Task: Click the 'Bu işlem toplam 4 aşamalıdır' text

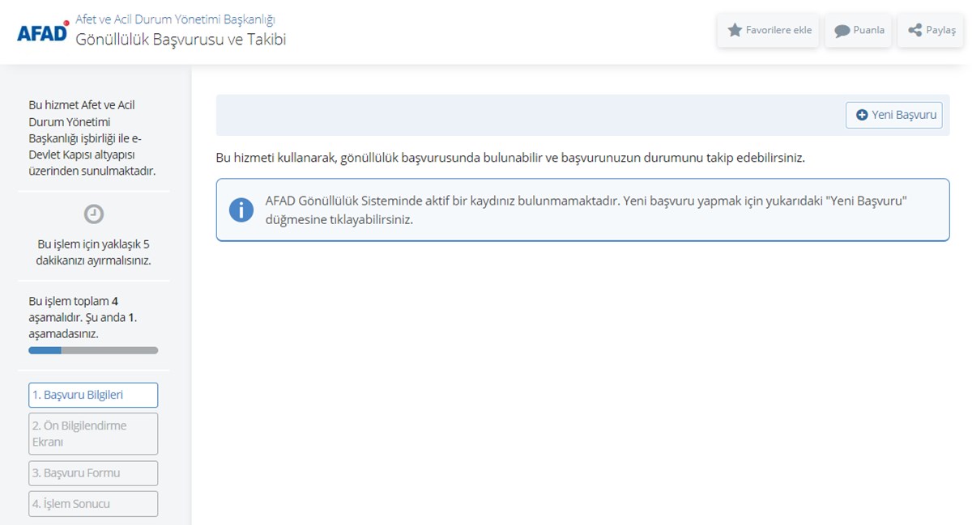Action: pos(83,317)
